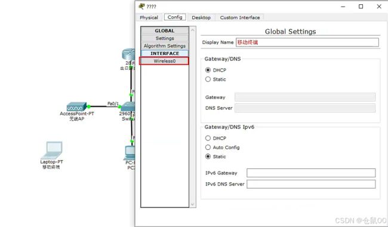Select Static under Gateway/DNS IPv6

[x=208, y=157]
